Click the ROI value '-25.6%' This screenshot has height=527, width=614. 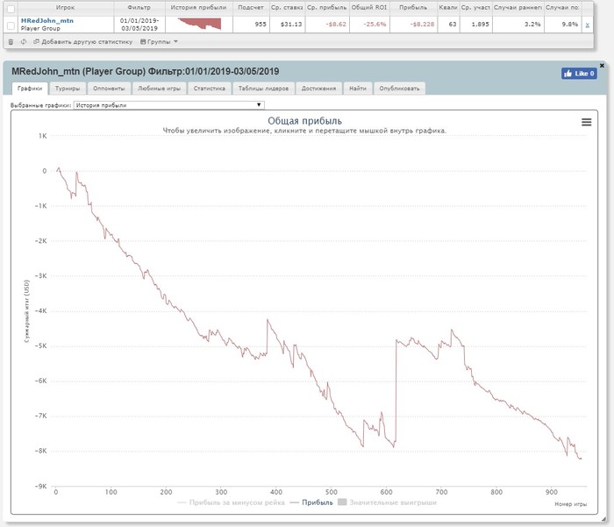coord(375,25)
